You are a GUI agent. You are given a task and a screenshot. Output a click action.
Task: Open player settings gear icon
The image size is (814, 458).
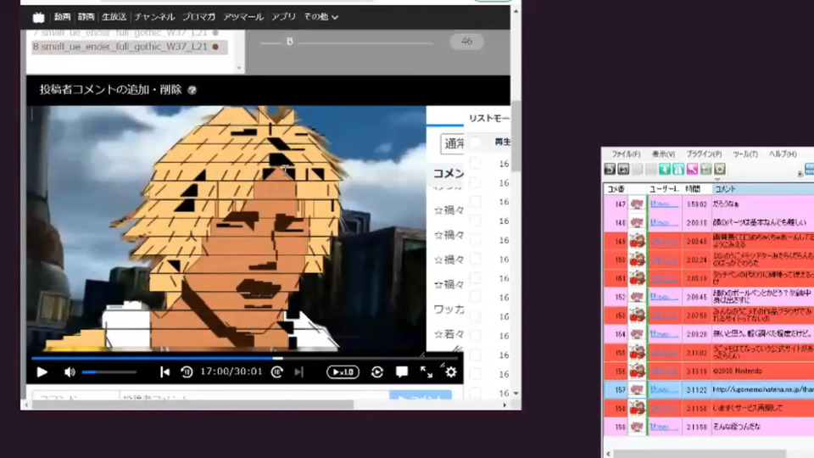(451, 371)
